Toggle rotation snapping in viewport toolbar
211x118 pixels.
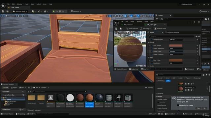(131, 16)
